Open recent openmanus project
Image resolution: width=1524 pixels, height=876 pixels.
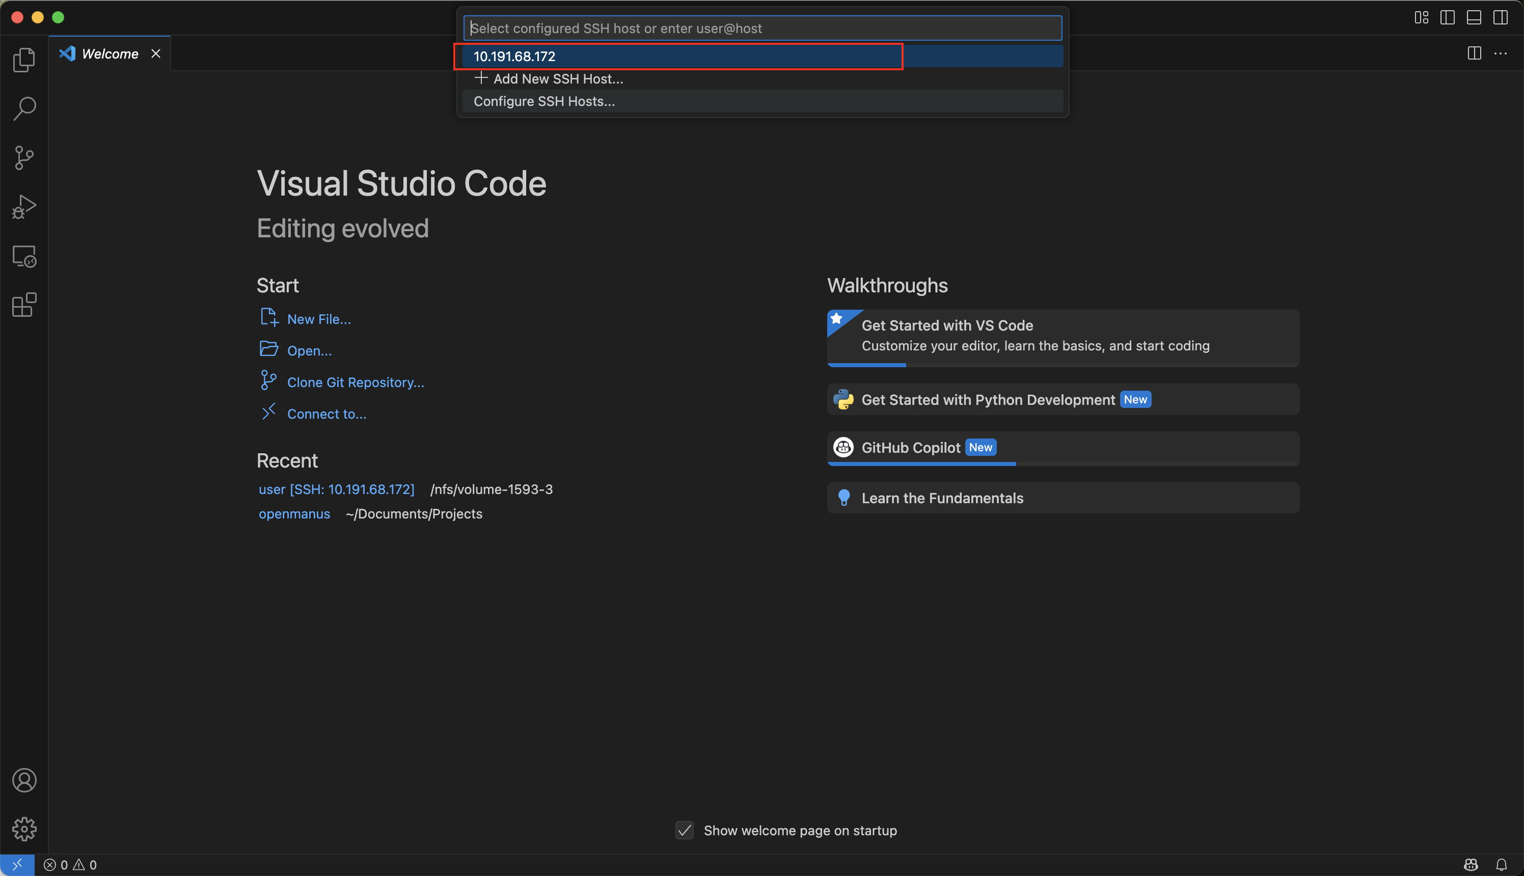[x=294, y=514]
